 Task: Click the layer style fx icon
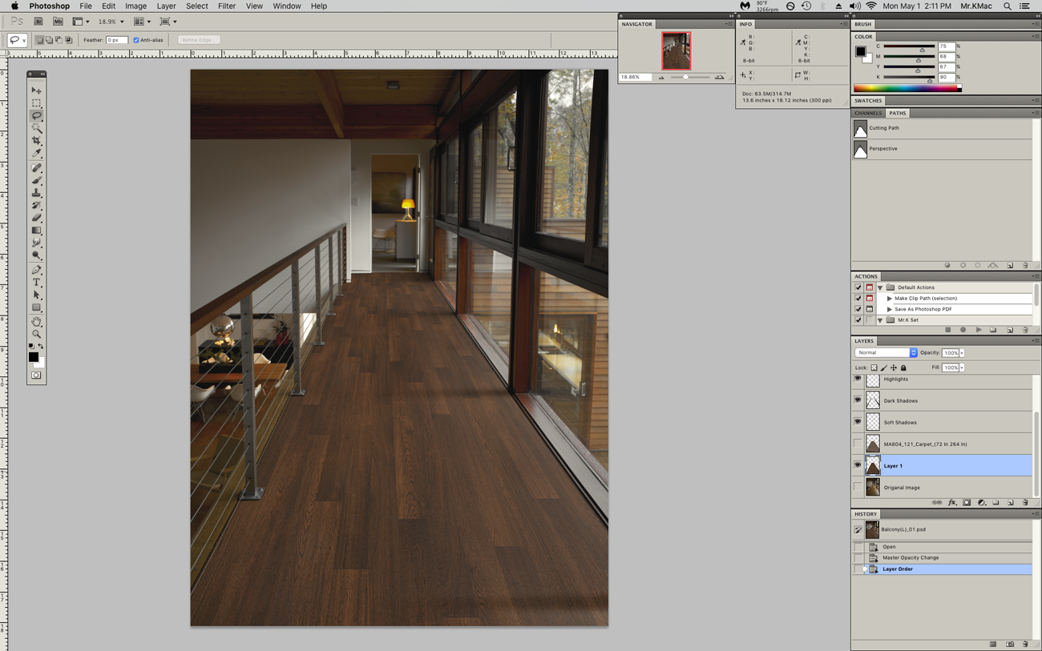coord(952,503)
